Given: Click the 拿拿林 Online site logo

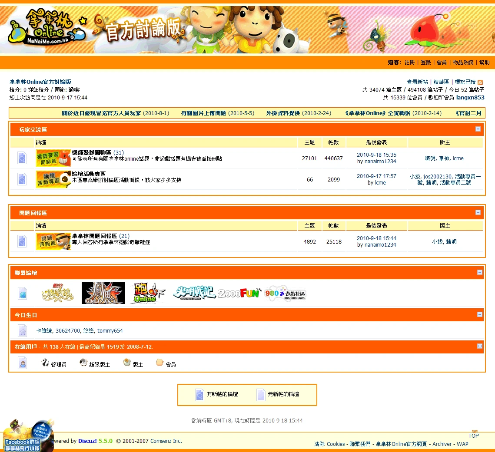Looking at the screenshot, I should pos(47,28).
